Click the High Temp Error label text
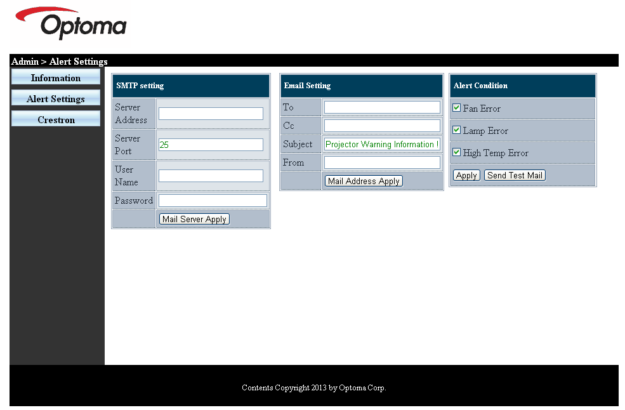Screen dimensions: 625x410 496,153
